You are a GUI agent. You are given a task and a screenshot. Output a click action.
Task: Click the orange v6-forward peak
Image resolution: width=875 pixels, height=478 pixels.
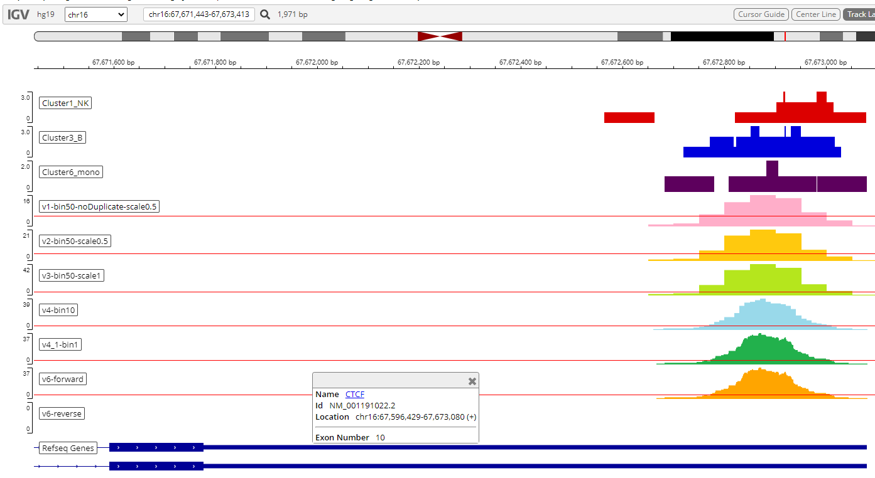(761, 383)
